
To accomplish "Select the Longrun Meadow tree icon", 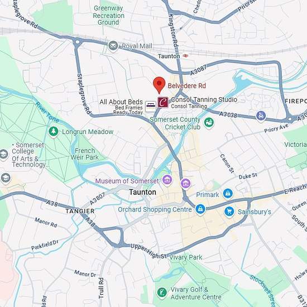I will 54,132.
